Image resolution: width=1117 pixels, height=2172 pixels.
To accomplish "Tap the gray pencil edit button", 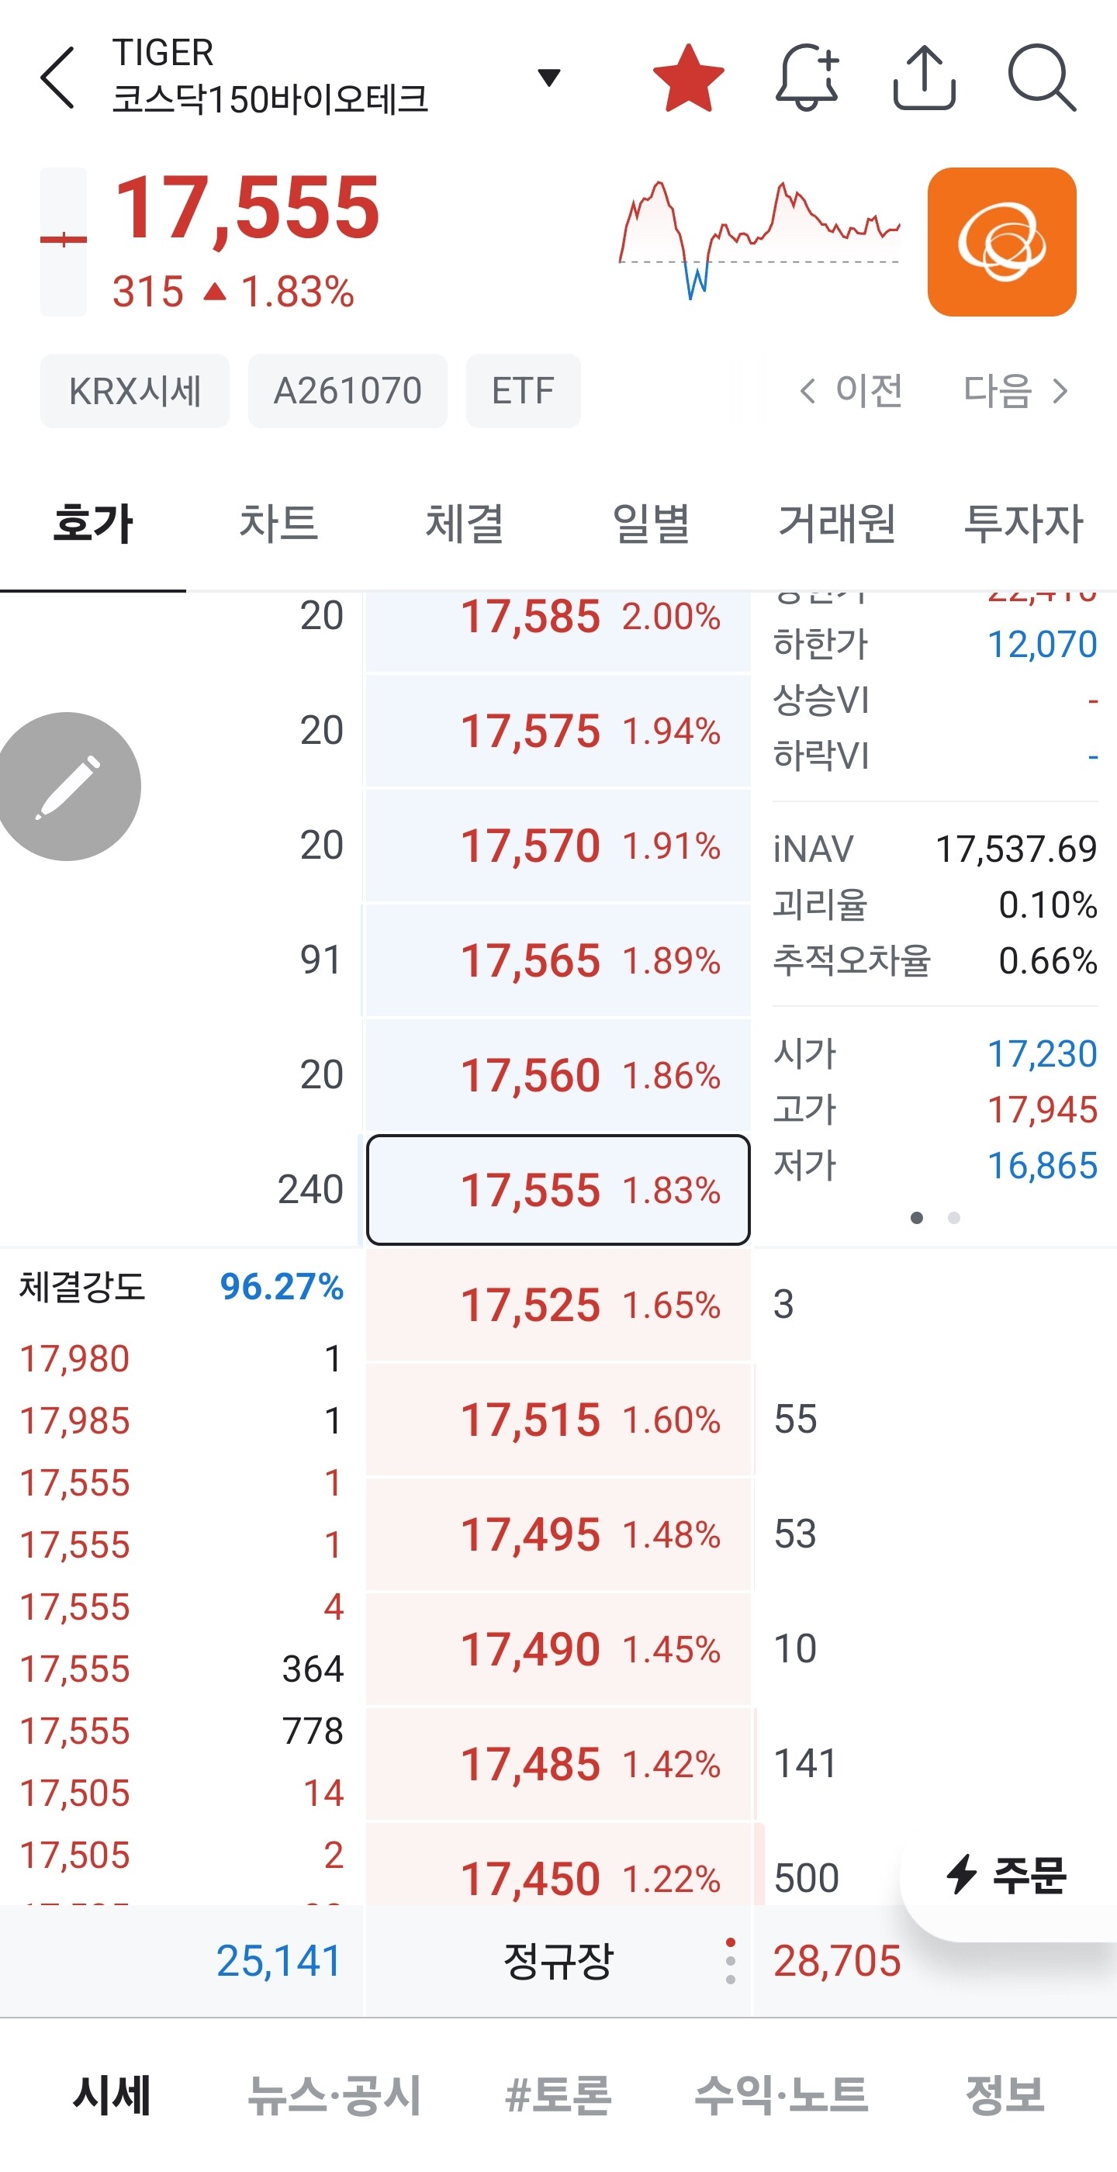I will [67, 786].
